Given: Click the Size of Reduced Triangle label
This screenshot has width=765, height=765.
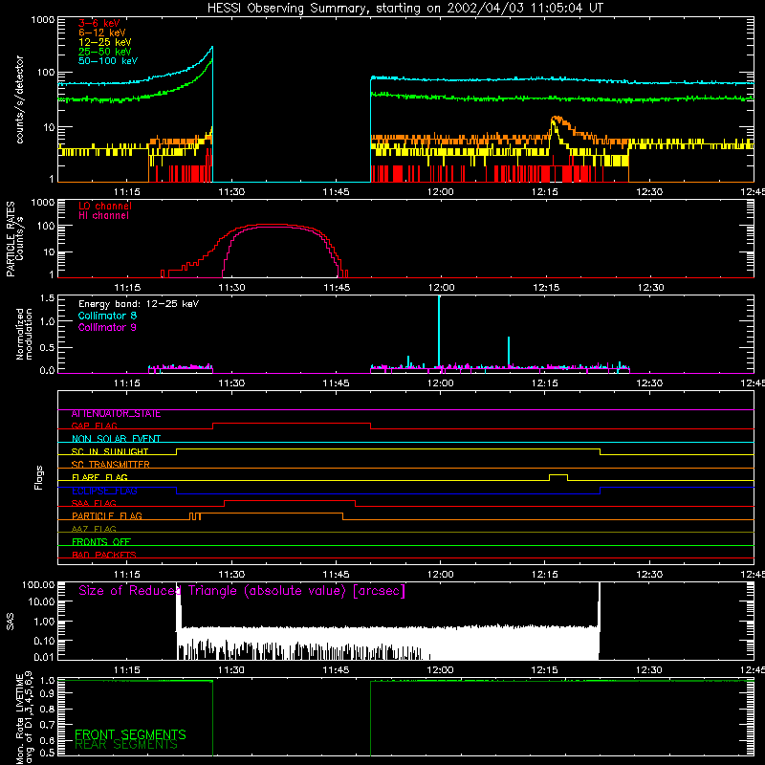Looking at the screenshot, I should tap(242, 591).
